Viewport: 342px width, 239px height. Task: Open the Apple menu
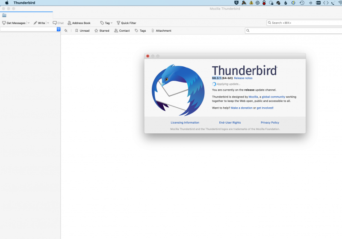(7, 3)
